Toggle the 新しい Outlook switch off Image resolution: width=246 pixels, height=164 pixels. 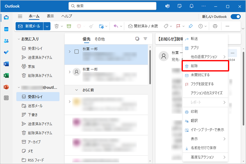pyautogui.click(x=236, y=16)
